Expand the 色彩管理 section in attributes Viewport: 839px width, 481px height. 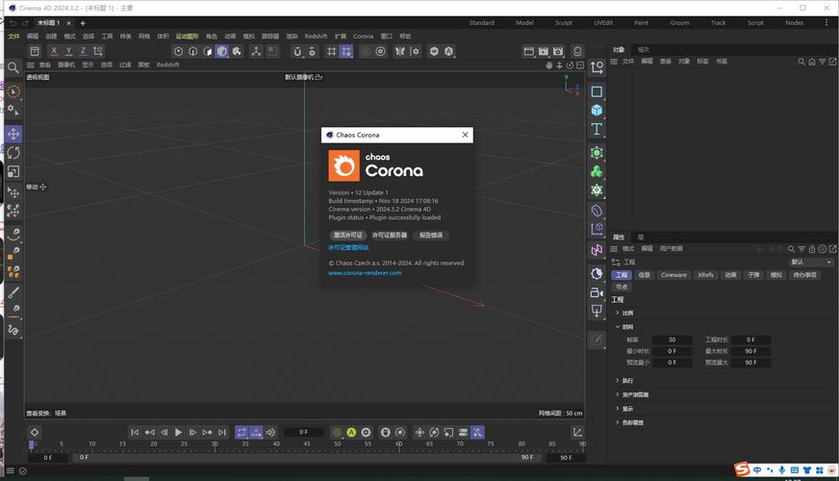coord(618,422)
